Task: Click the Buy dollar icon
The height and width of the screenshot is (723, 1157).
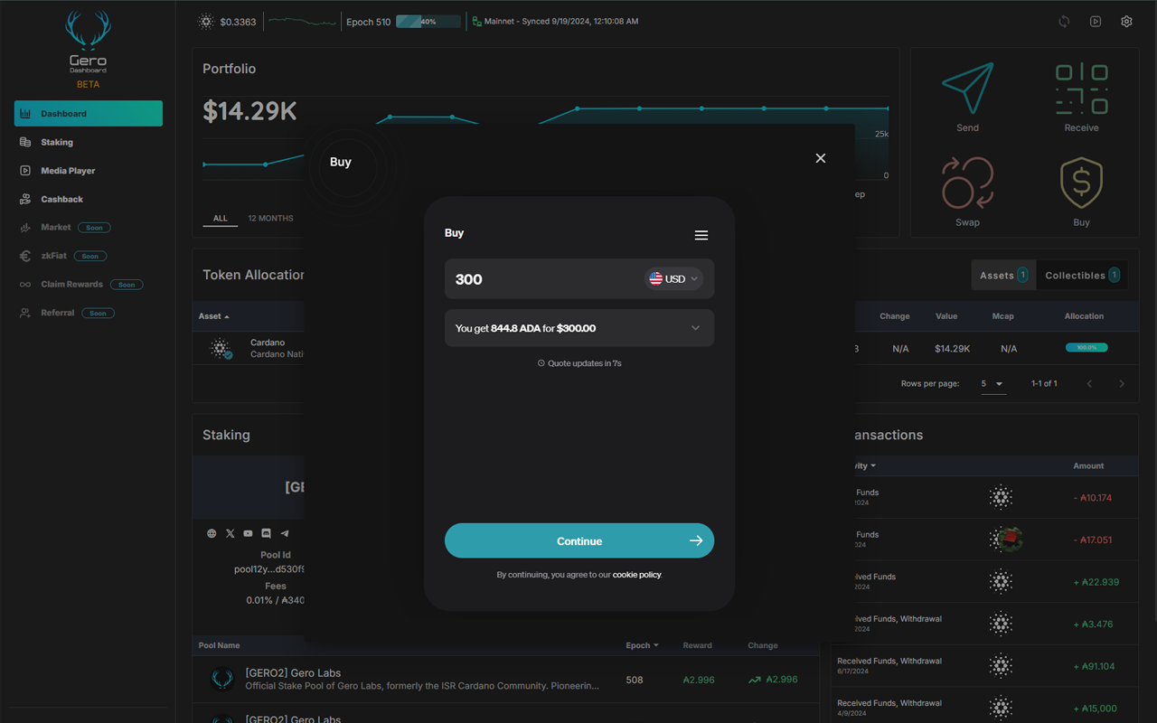Action: coord(1081,183)
